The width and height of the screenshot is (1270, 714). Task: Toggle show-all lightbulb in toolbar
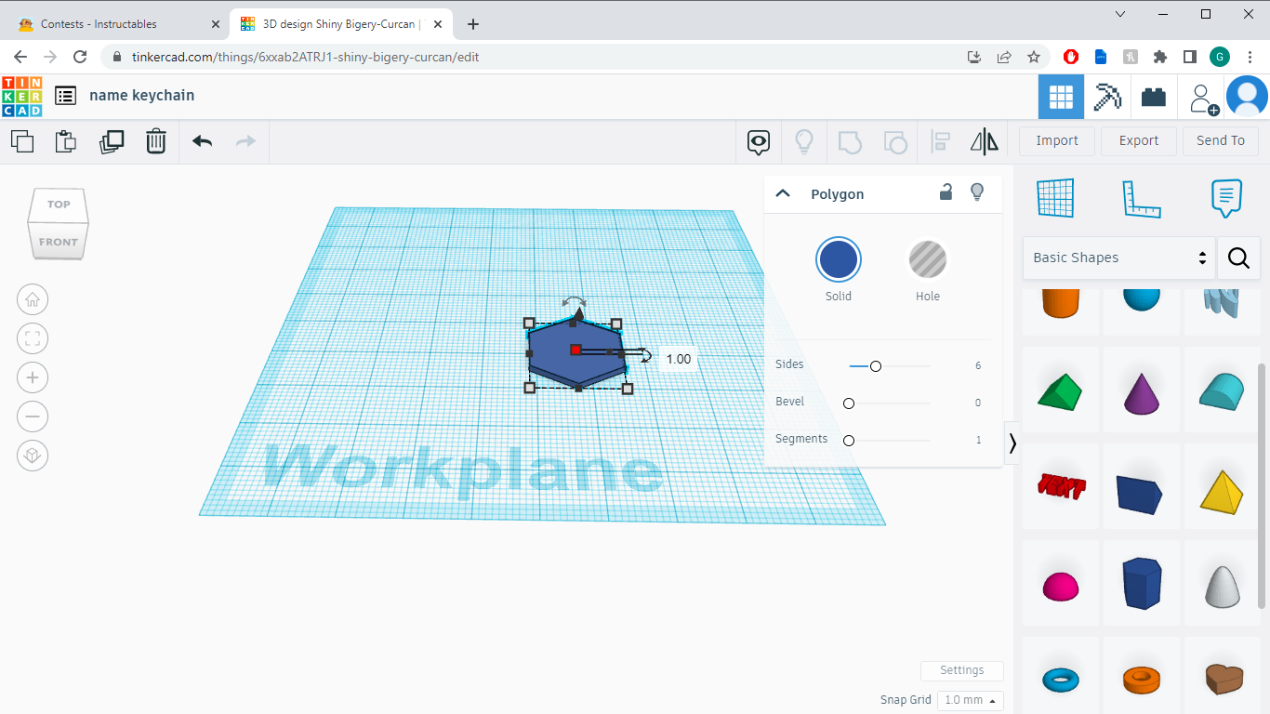[804, 142]
